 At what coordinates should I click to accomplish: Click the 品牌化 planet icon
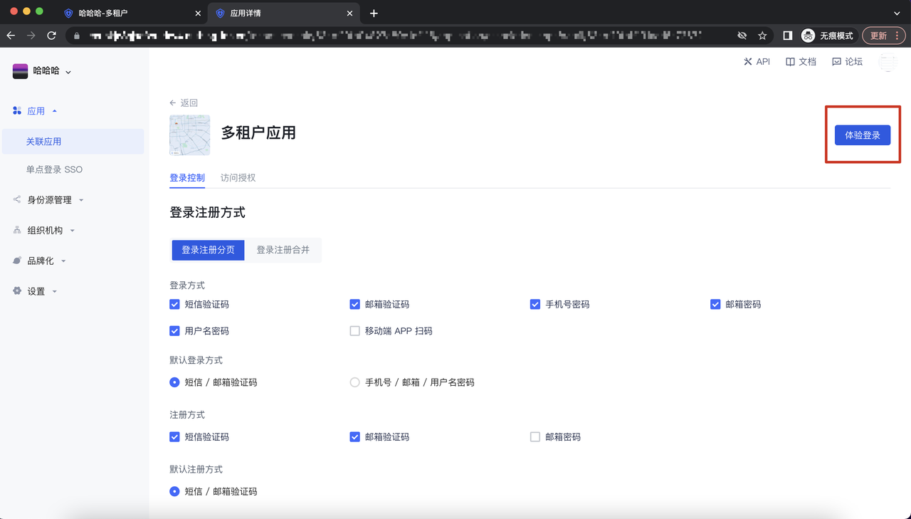17,261
